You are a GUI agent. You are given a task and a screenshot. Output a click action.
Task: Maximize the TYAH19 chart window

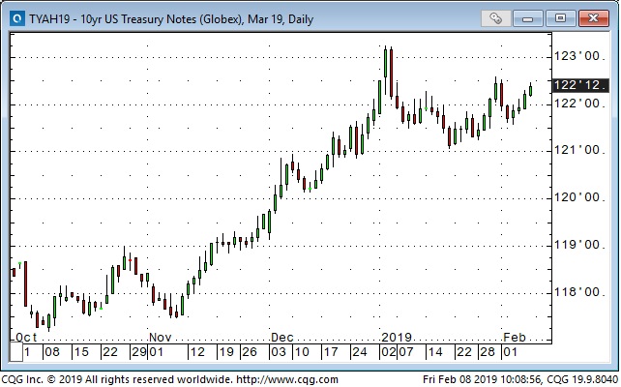pos(560,18)
